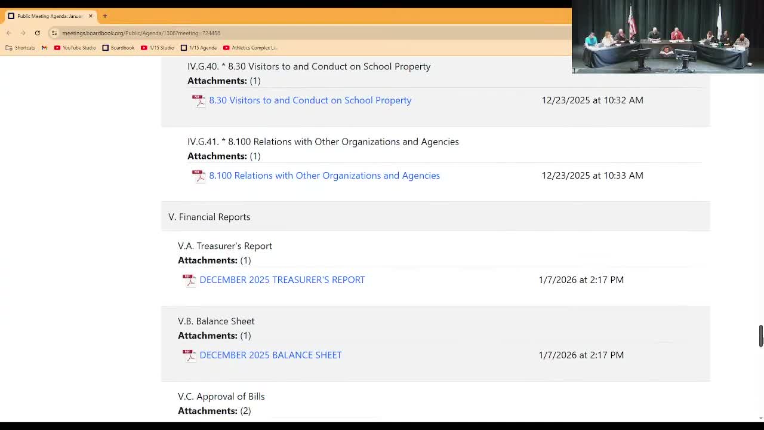Open the Boardbook bookmark
Image resolution: width=764 pixels, height=430 pixels.
[x=118, y=48]
